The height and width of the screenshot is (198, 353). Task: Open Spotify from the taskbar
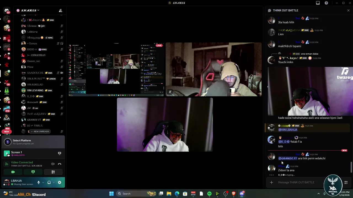[x=209, y=194]
